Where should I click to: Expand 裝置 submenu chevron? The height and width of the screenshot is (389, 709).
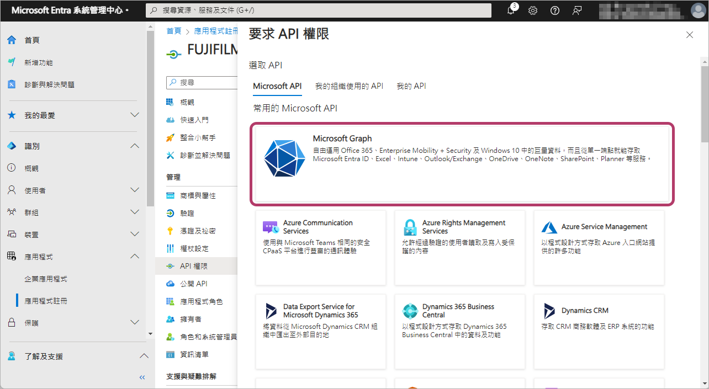[135, 235]
